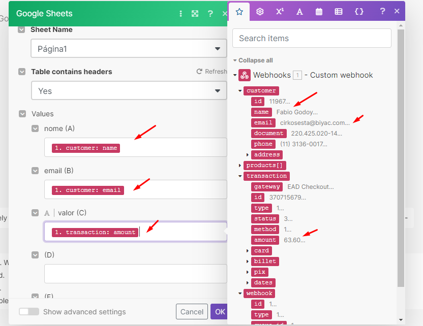Toggle the Table contains headers checkbox
The height and width of the screenshot is (326, 423).
[22, 72]
